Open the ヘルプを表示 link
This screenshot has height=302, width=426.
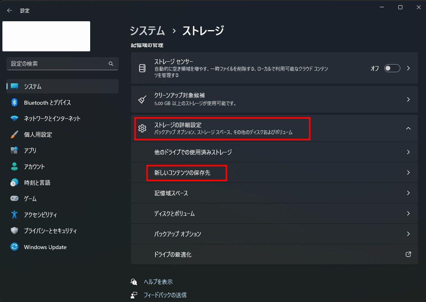(x=158, y=282)
